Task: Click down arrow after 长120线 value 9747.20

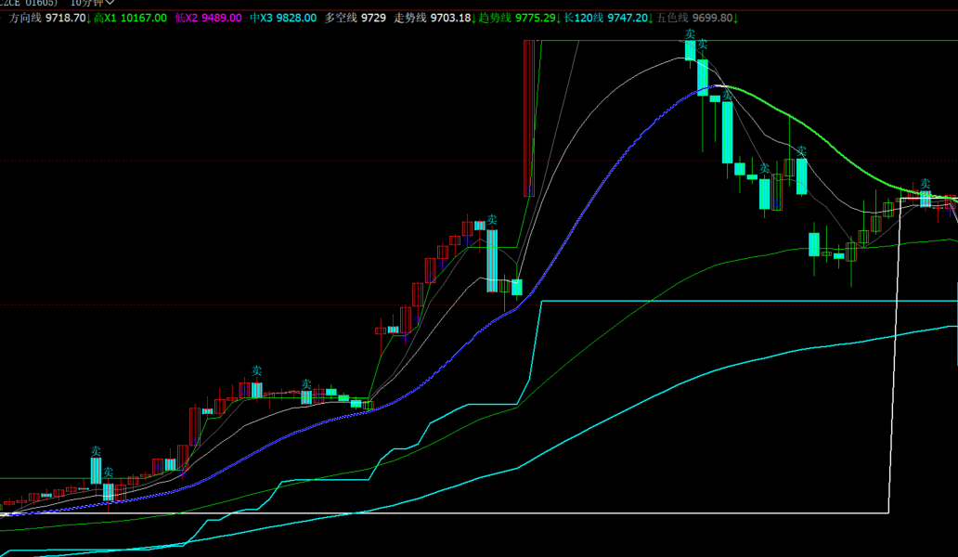Action: tap(649, 18)
